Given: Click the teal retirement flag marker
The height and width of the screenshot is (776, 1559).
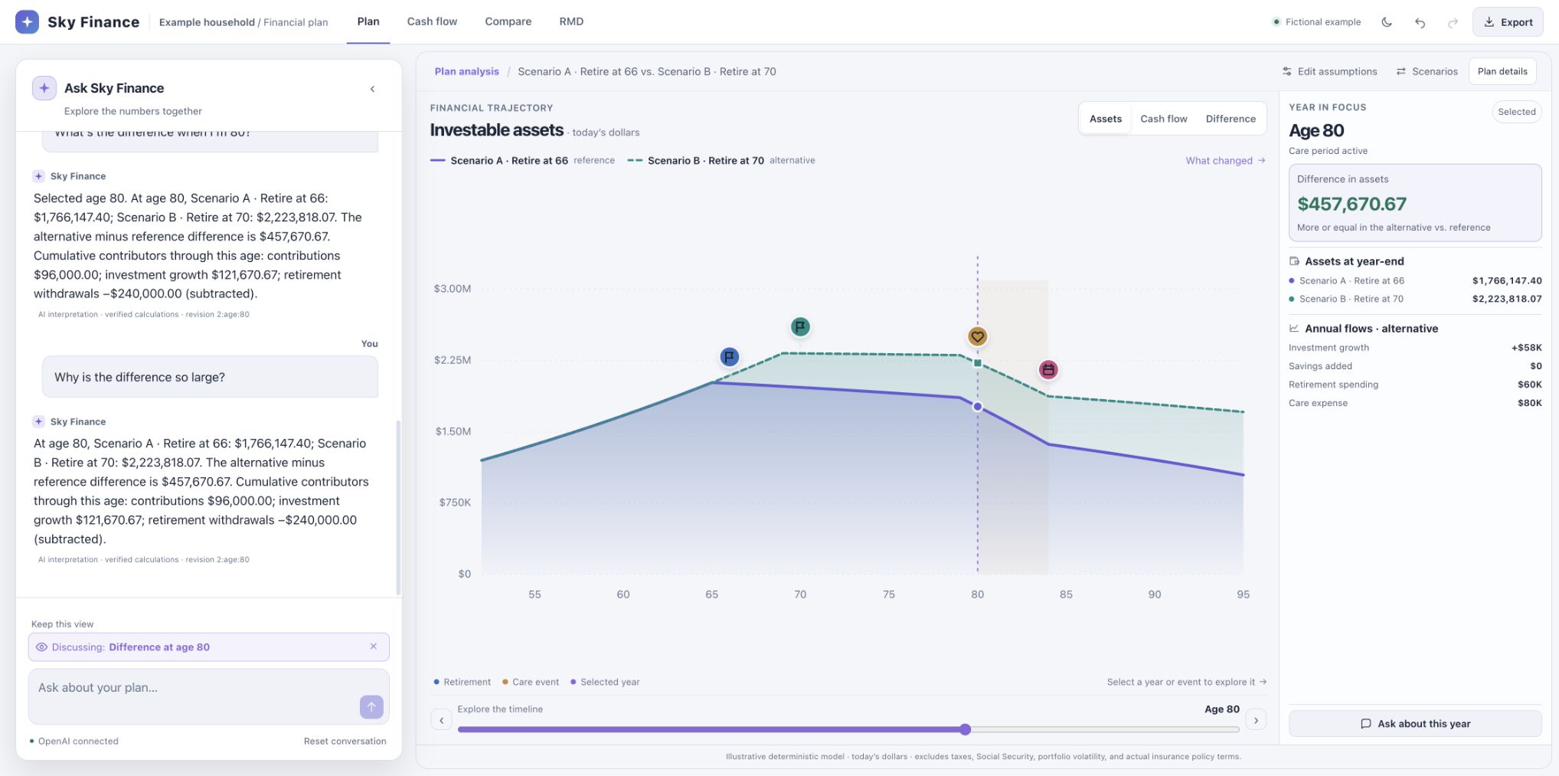Looking at the screenshot, I should [800, 327].
